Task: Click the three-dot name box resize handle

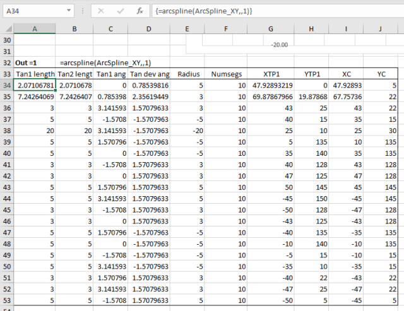Action: click(82, 11)
